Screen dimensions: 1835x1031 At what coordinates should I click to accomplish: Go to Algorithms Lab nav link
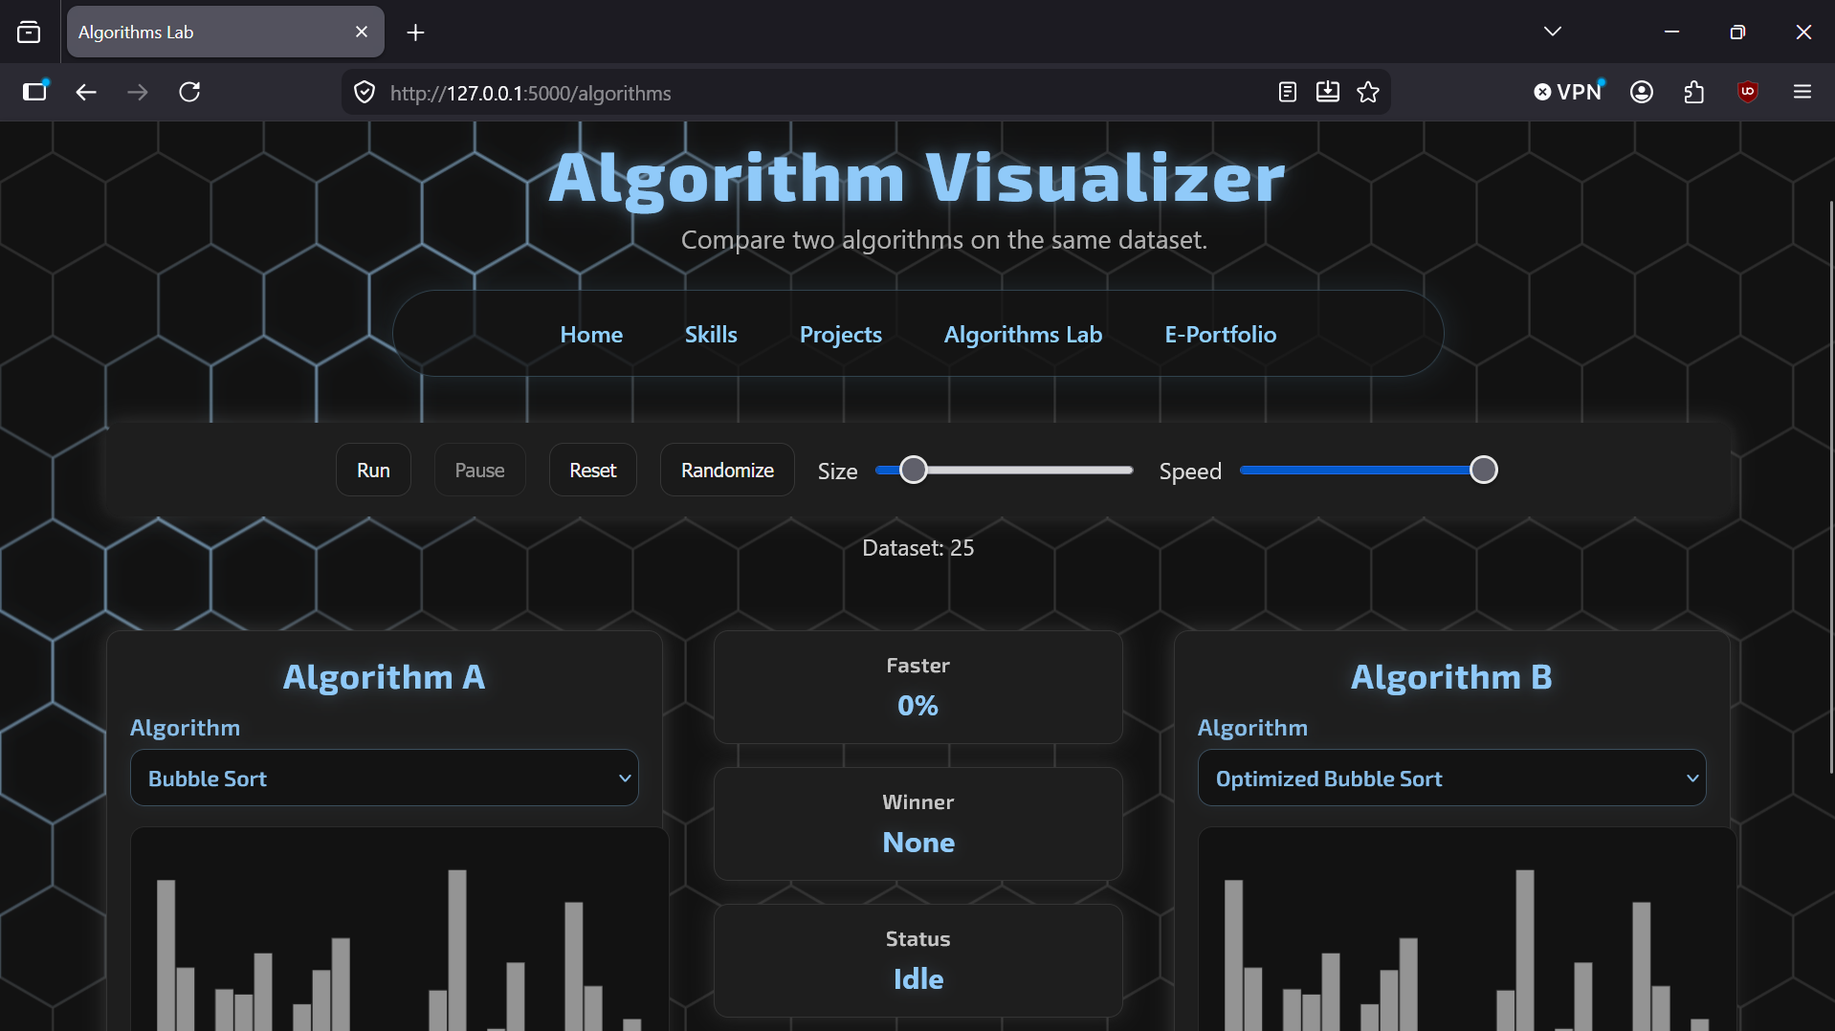[x=1023, y=335]
